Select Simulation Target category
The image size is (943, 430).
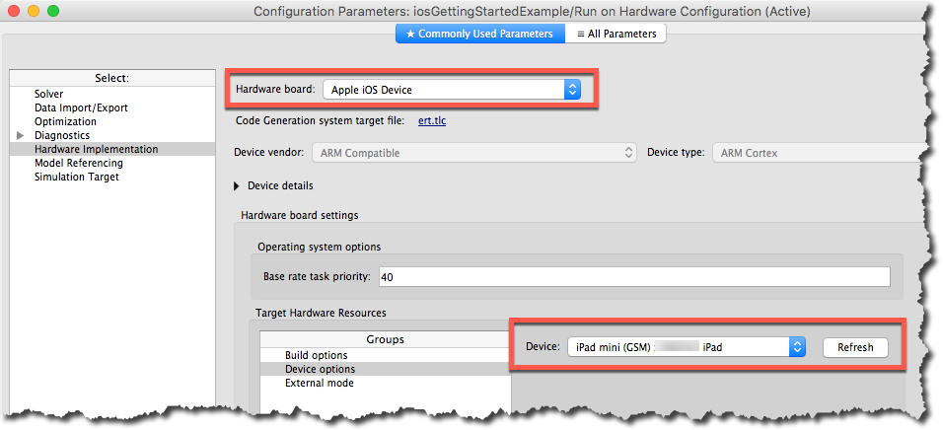(x=76, y=177)
